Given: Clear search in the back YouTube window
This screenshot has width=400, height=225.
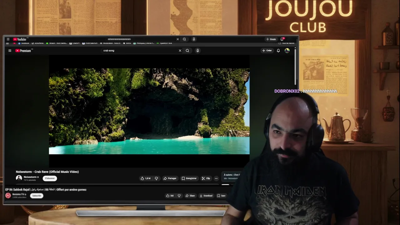Looking at the screenshot, I should pyautogui.click(x=177, y=39).
